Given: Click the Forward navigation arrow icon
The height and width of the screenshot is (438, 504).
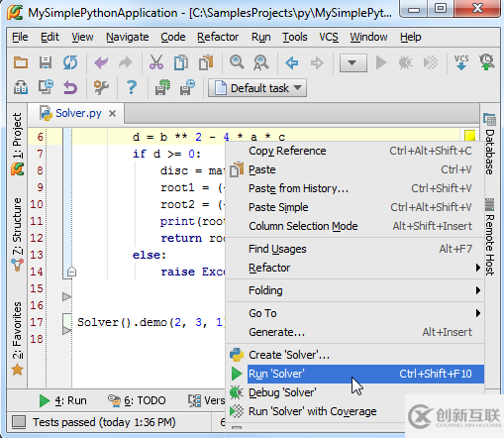Looking at the screenshot, I should point(317,62).
